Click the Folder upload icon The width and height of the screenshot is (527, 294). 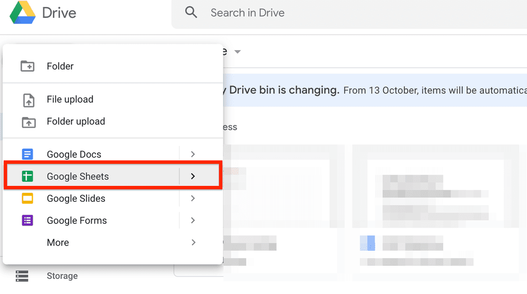coord(27,122)
